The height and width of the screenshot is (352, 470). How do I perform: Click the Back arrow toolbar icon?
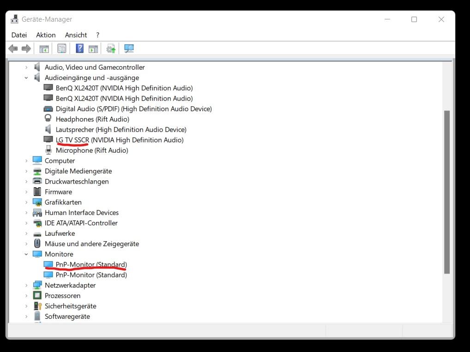(x=13, y=48)
